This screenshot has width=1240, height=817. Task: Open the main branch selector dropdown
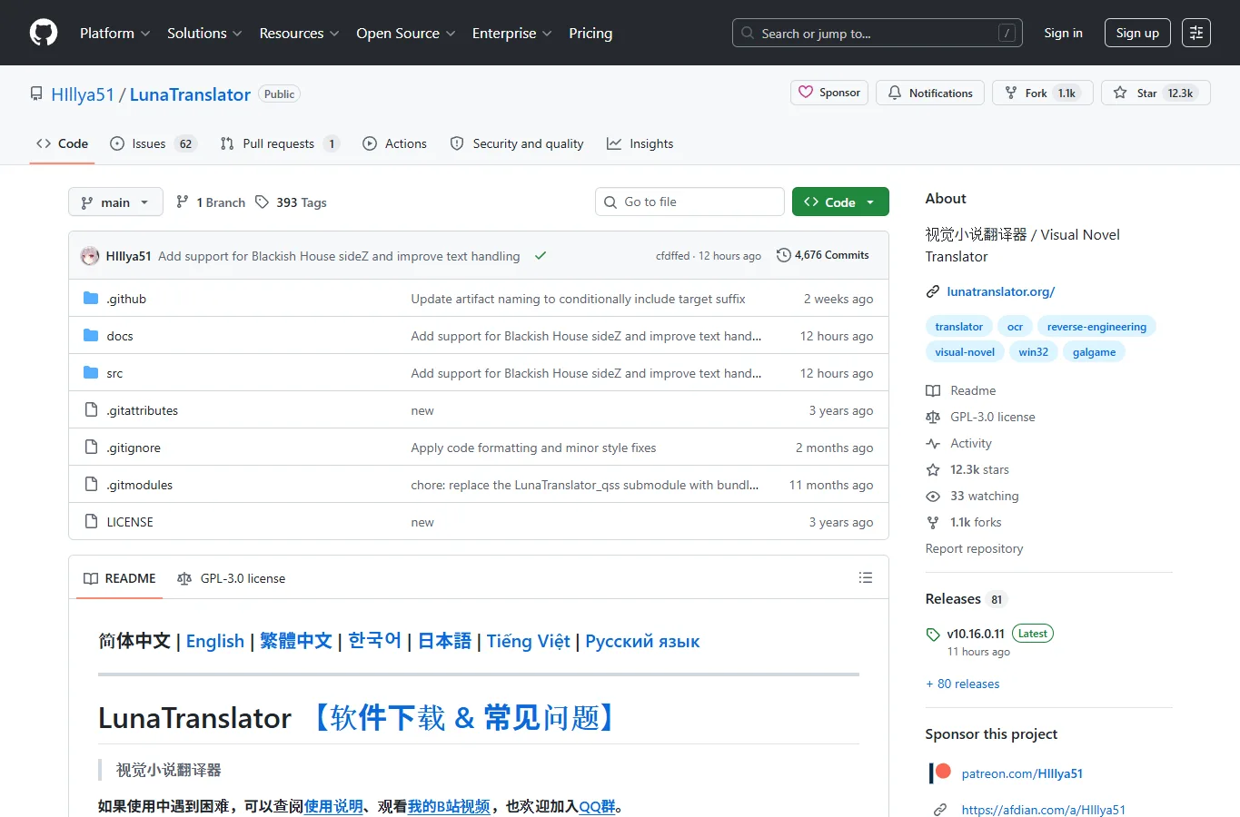point(115,202)
